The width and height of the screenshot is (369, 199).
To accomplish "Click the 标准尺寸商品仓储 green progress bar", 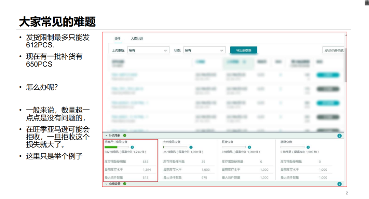I will coord(117,147).
